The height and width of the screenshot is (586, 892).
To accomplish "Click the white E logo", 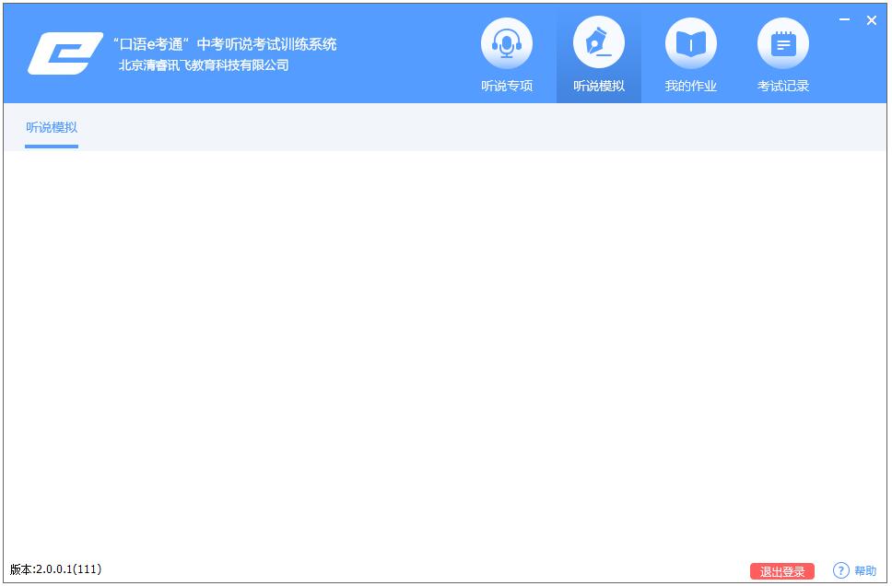I will [x=64, y=53].
